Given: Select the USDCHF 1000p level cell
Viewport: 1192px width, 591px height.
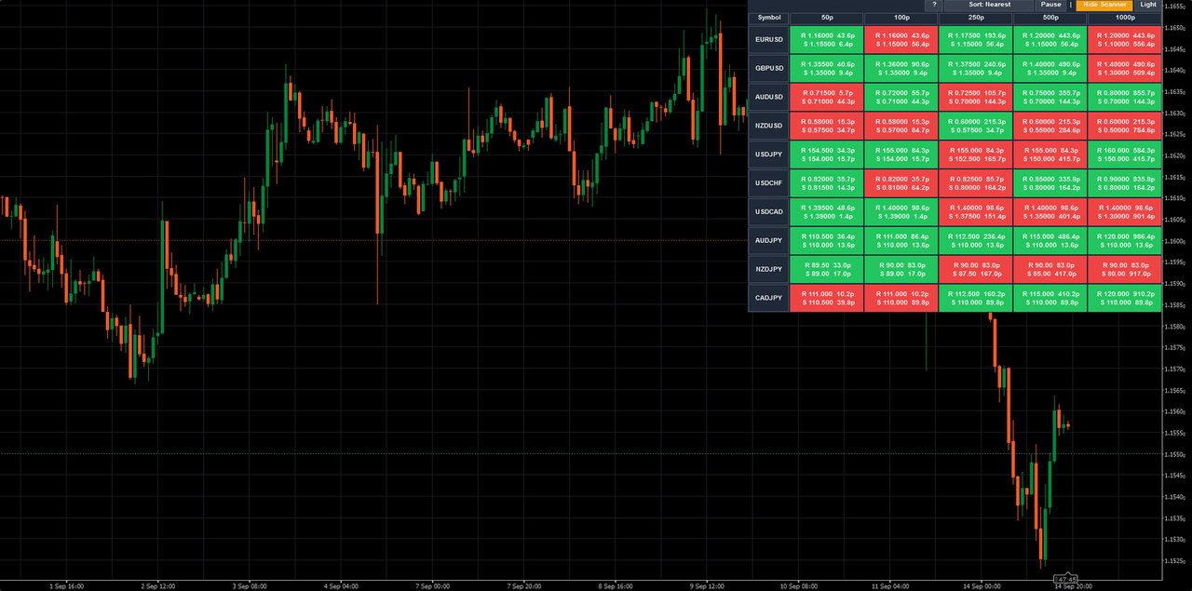Looking at the screenshot, I should [1125, 183].
